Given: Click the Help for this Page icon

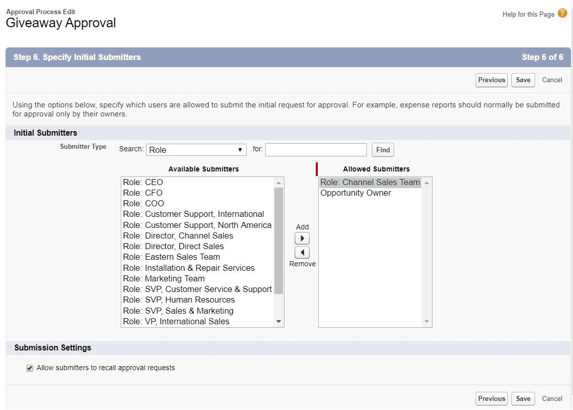Looking at the screenshot, I should 562,14.
